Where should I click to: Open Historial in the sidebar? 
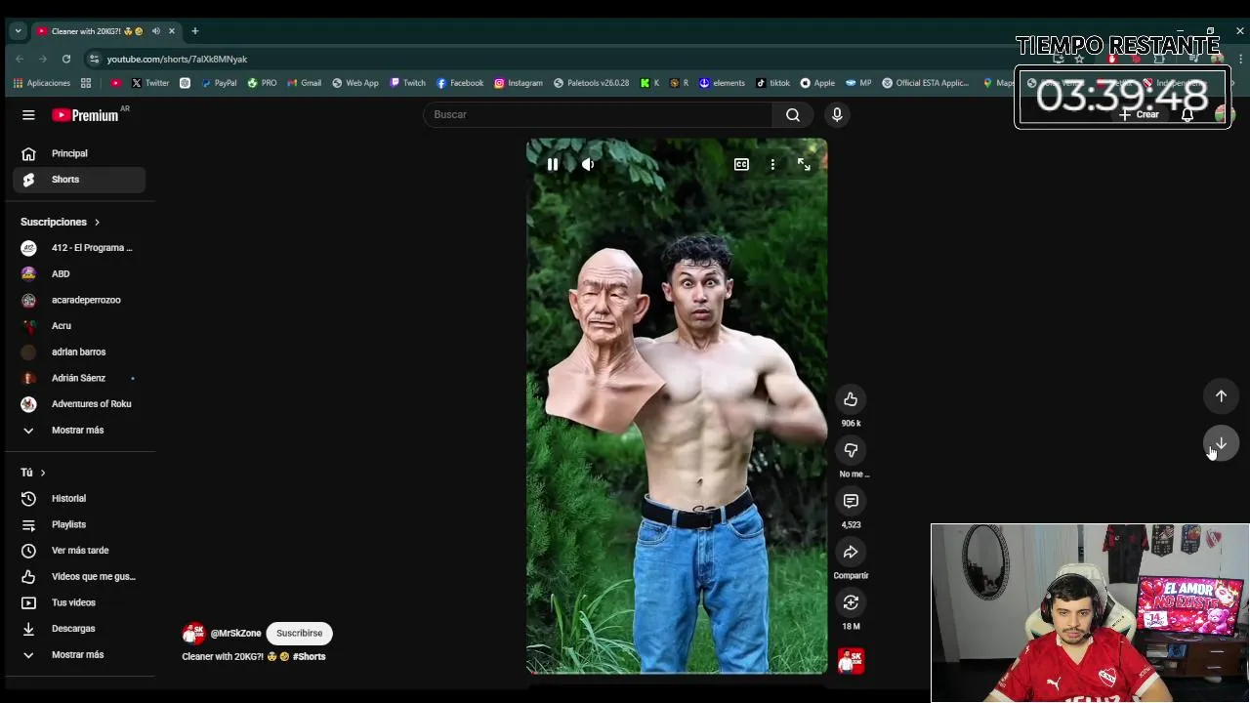(x=79, y=499)
